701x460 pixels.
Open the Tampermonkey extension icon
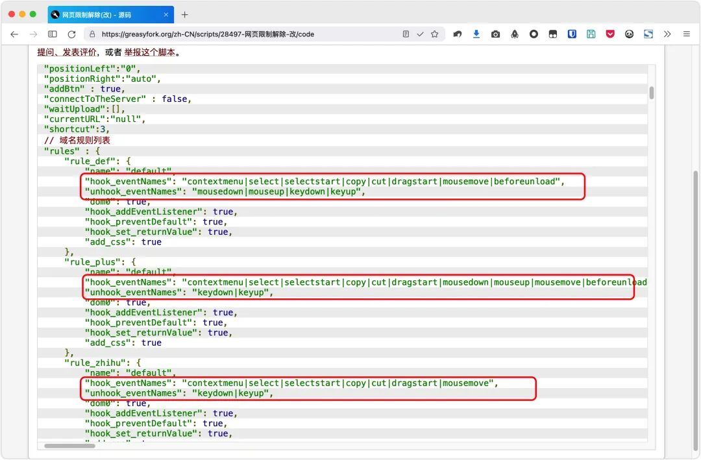pos(552,34)
